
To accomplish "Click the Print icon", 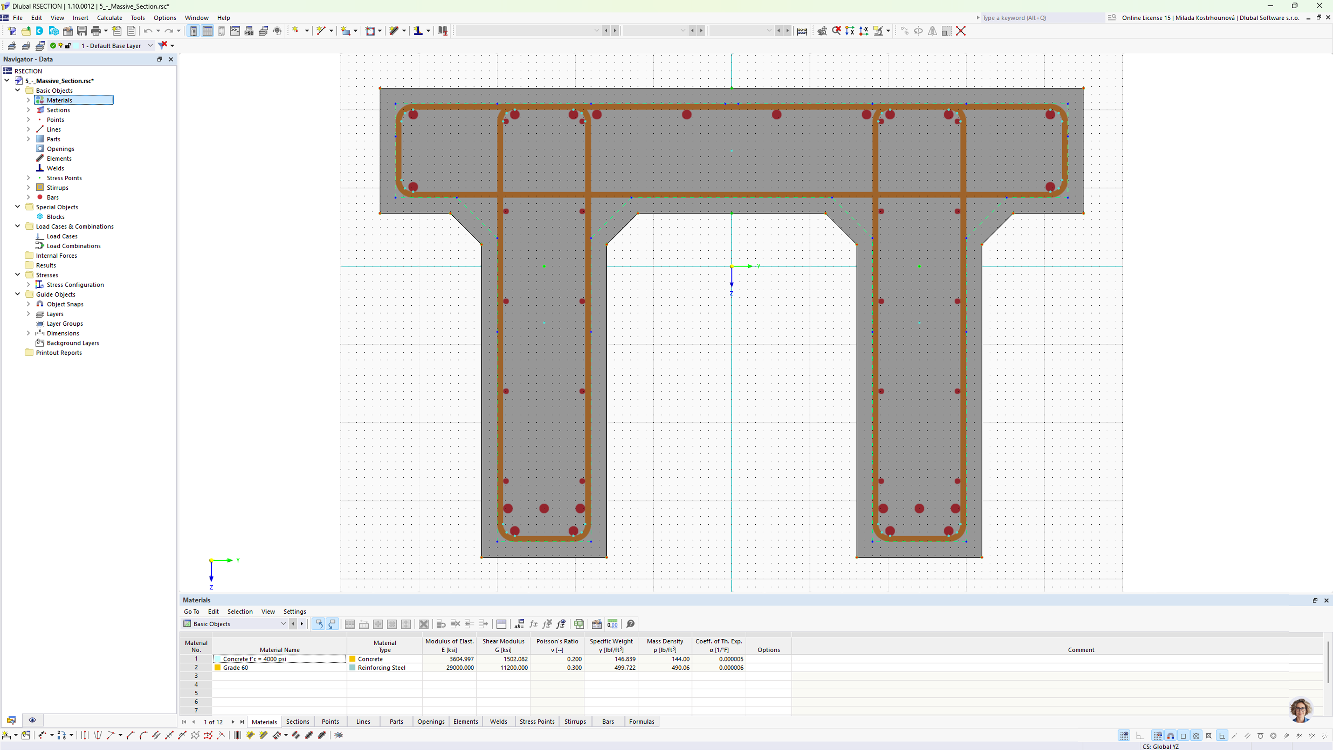I will click(96, 31).
